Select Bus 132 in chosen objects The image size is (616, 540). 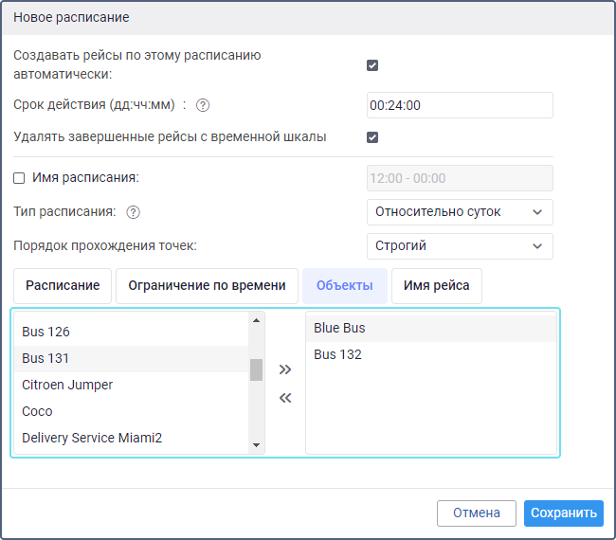point(337,354)
